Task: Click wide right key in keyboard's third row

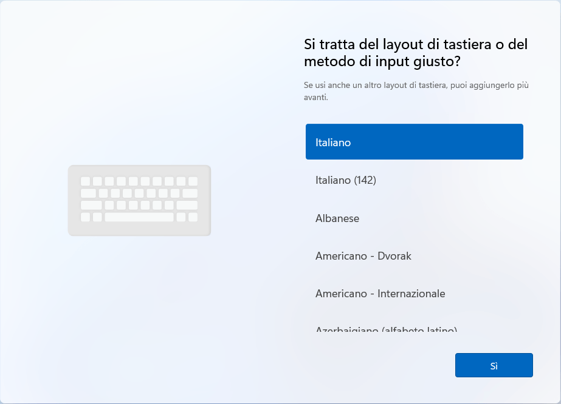Action: 187,205
